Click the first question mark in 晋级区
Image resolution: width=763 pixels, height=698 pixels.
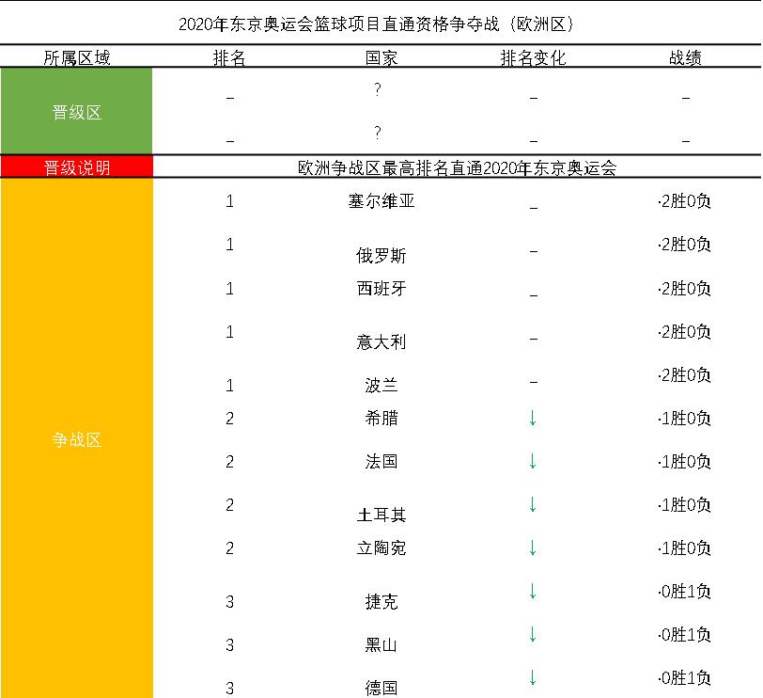pyautogui.click(x=378, y=89)
